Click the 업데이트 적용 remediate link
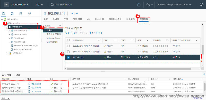The height and width of the screenshot is (100, 206). tap(96, 33)
